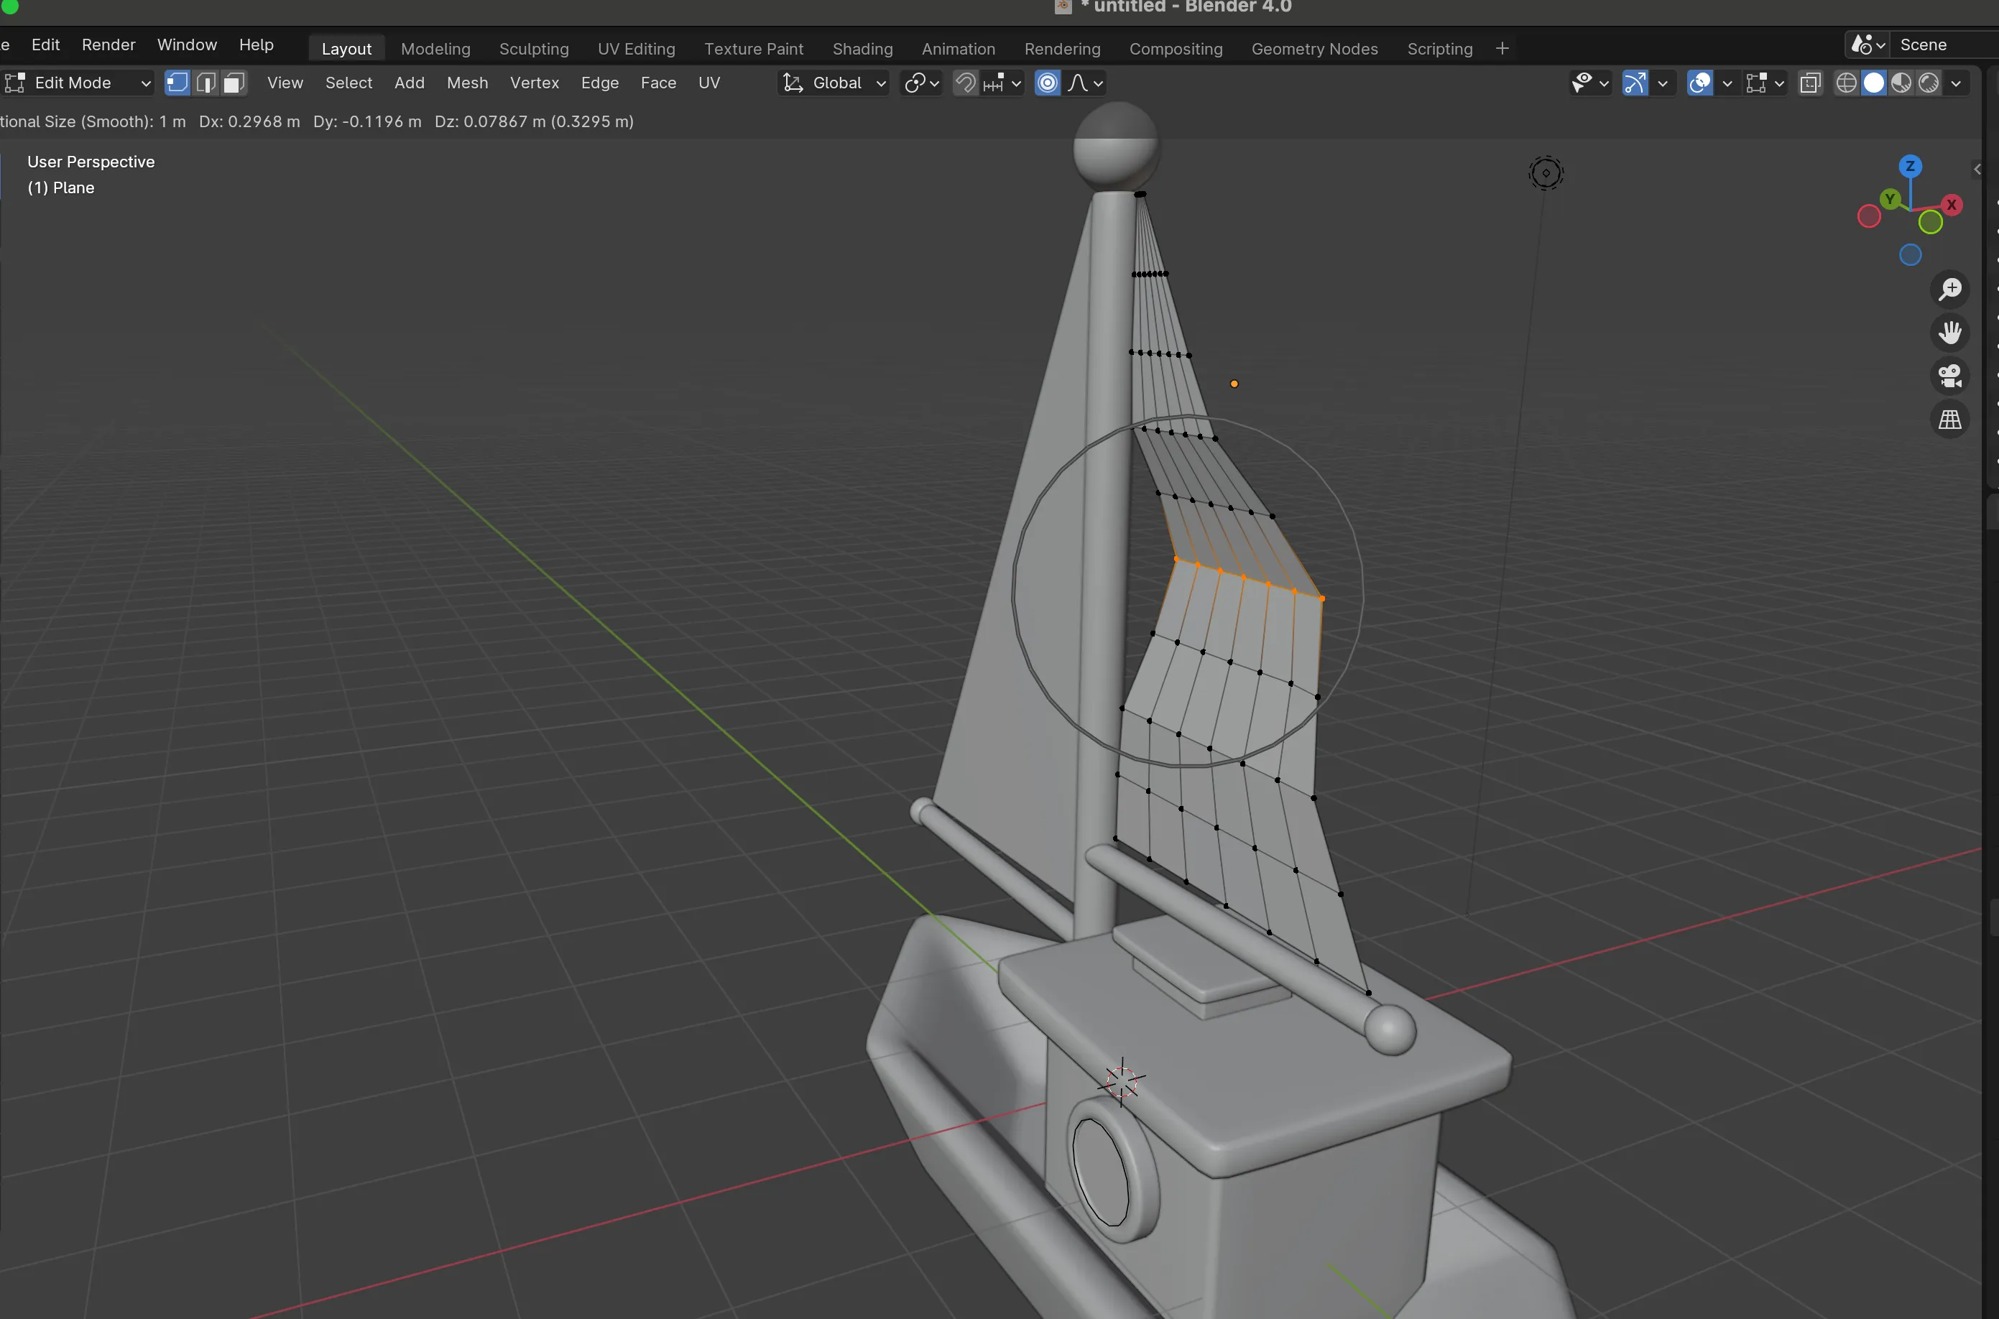Screen dimensions: 1999x1319
Task: Open the viewport Select menu
Action: 348,83
